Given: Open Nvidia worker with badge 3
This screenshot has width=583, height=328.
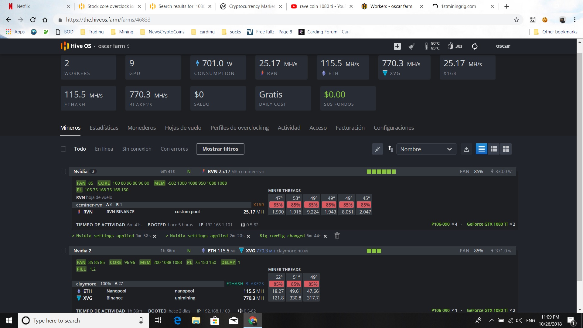Looking at the screenshot, I should [x=80, y=172].
